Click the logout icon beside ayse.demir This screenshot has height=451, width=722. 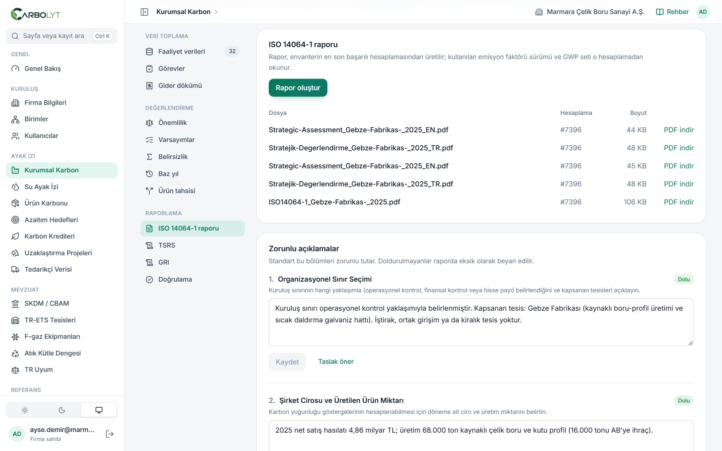click(x=110, y=434)
